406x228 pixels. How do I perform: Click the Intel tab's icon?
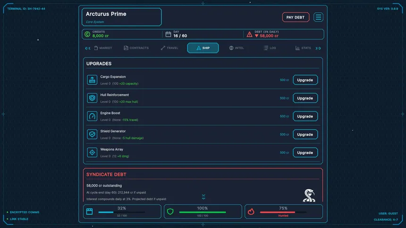(x=231, y=48)
